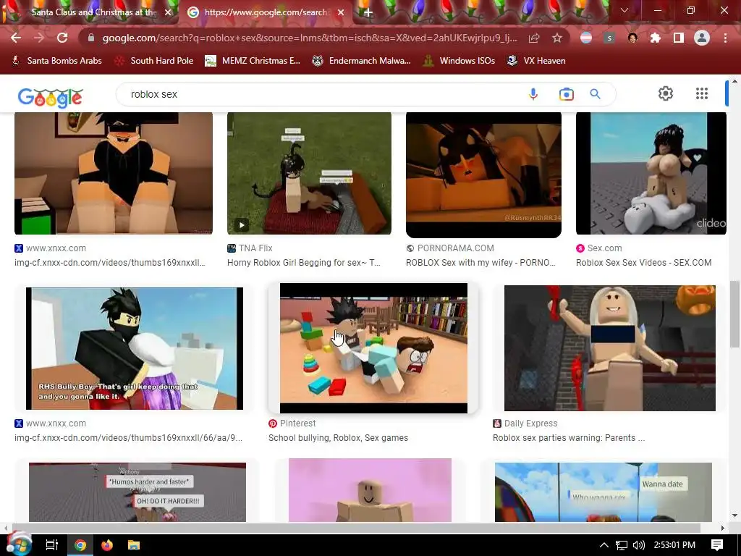Open the network status tray icon
Screen dimensions: 741x556
622,545
